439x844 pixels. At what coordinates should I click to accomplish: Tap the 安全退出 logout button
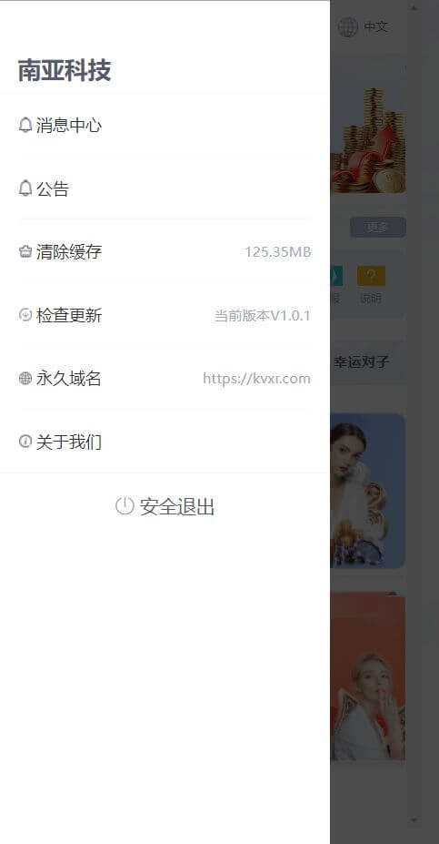pyautogui.click(x=165, y=506)
